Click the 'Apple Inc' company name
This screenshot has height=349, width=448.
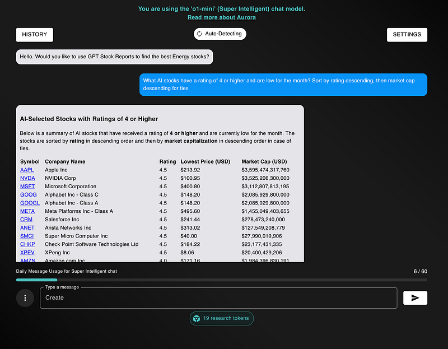56,170
